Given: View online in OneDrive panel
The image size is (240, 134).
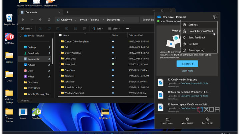Looking at the screenshot, I should coord(187,121).
